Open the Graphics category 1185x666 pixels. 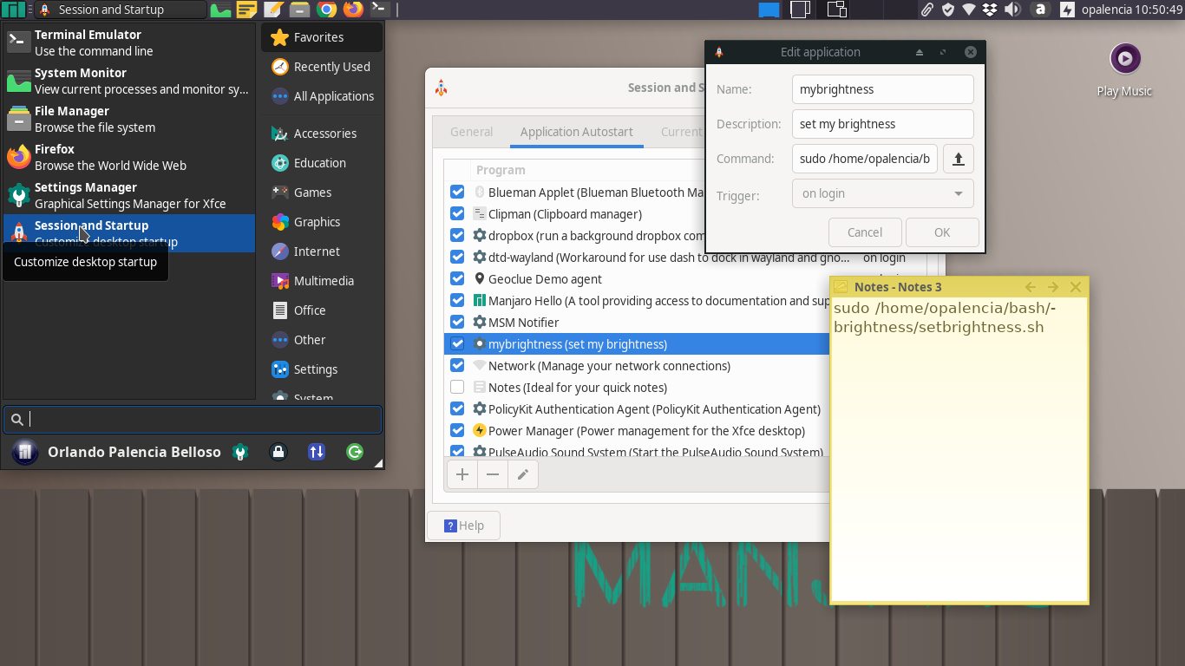(x=322, y=222)
